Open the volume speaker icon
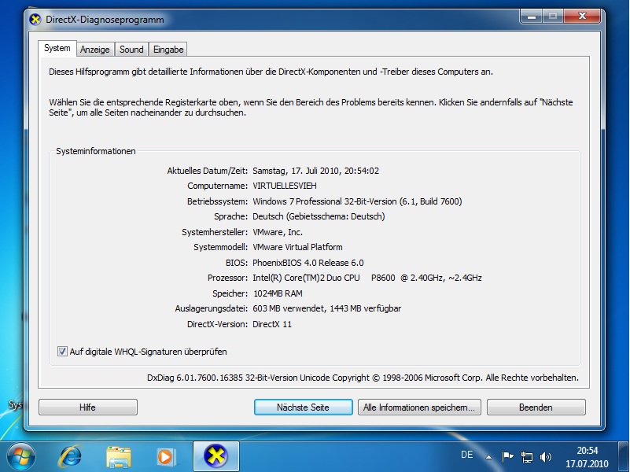This screenshot has height=472, width=630. click(546, 456)
